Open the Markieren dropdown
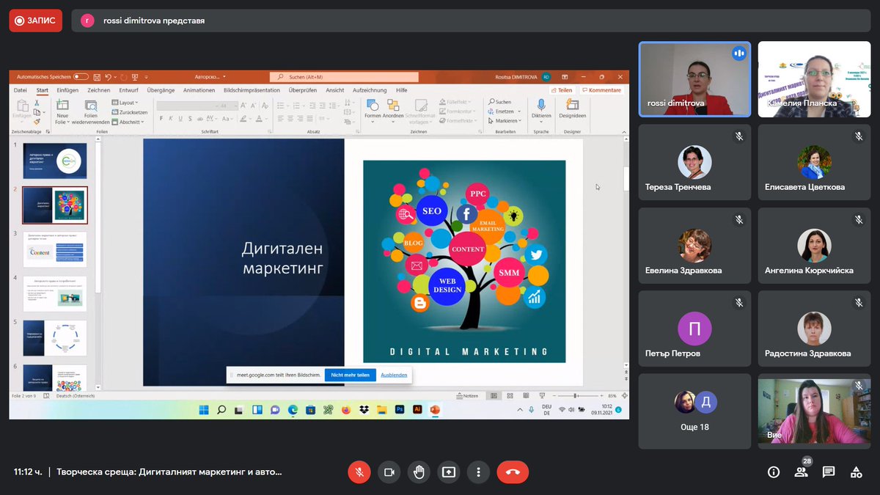This screenshot has width=880, height=495. tap(505, 121)
